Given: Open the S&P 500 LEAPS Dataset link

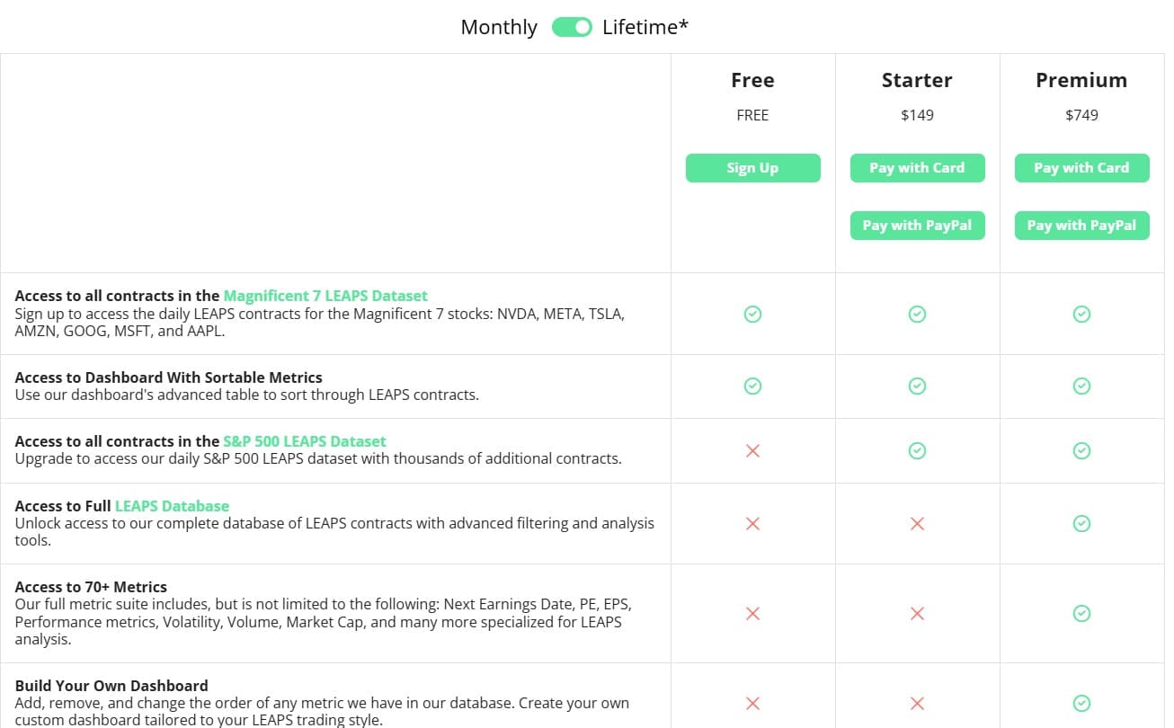Looking at the screenshot, I should pos(305,440).
